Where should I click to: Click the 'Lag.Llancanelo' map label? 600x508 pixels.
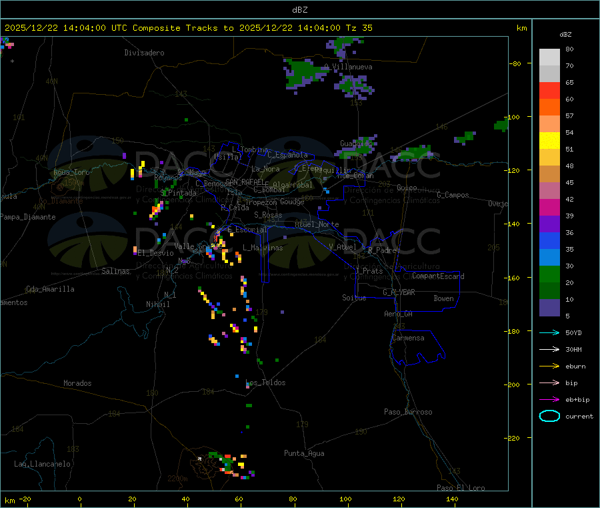tap(42, 464)
